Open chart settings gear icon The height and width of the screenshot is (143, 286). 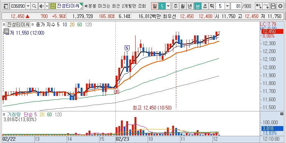coord(280,6)
